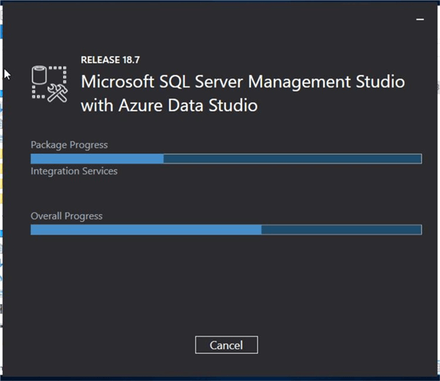Click the Overall Progress bar
Screen dimensions: 440x381
click(x=226, y=230)
